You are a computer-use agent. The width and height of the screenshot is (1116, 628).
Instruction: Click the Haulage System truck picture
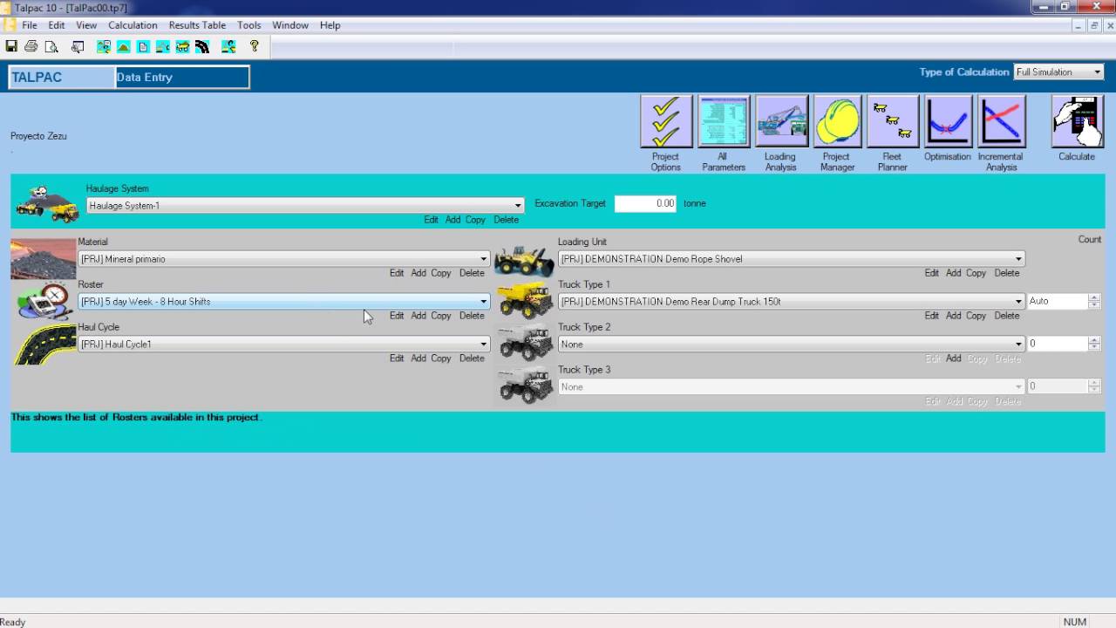(48, 202)
